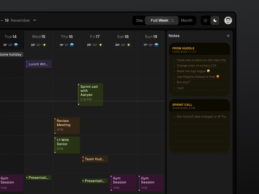Image resolution: width=259 pixels, height=194 pixels.
Task: Click the rain cloud icon for Tue 14
Action: tap(16, 45)
